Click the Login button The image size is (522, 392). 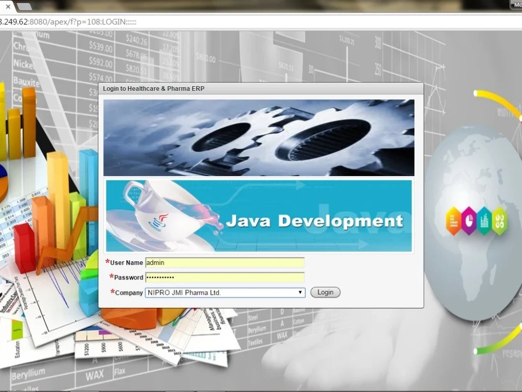point(325,292)
